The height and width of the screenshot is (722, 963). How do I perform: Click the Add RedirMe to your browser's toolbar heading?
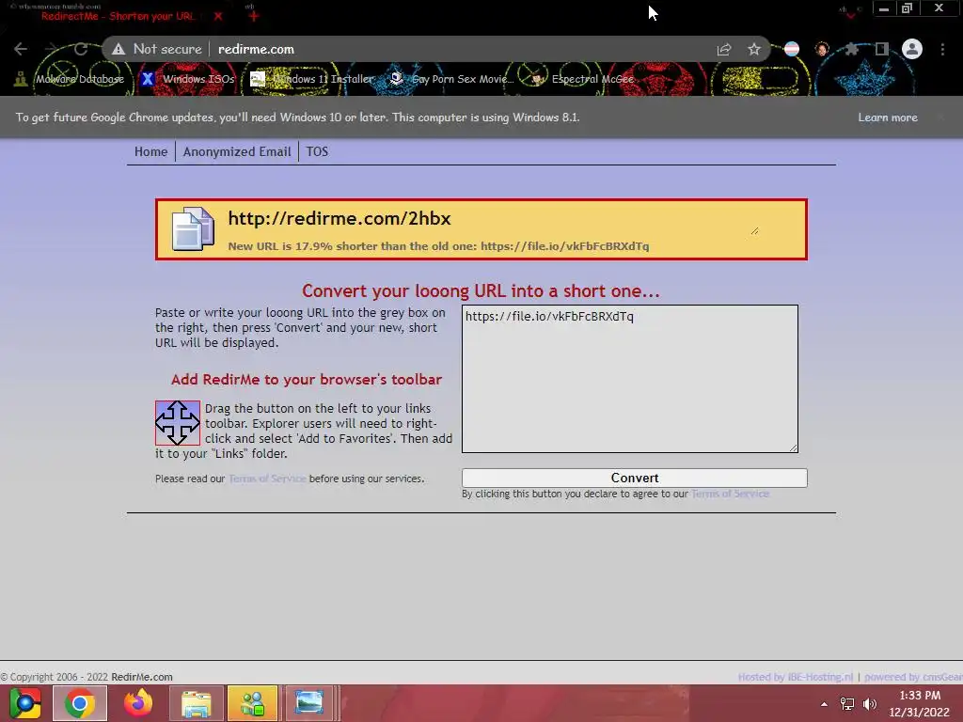point(307,380)
